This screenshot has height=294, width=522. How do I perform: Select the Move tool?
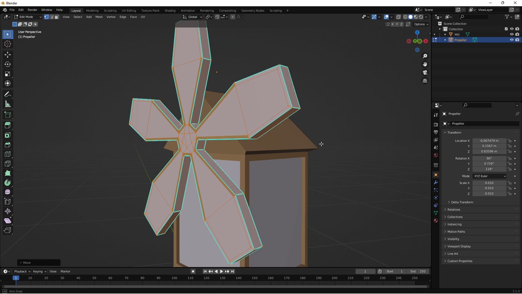8,55
